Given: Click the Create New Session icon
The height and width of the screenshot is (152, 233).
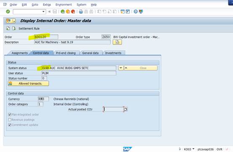Looking at the screenshot, I should coord(122,11).
